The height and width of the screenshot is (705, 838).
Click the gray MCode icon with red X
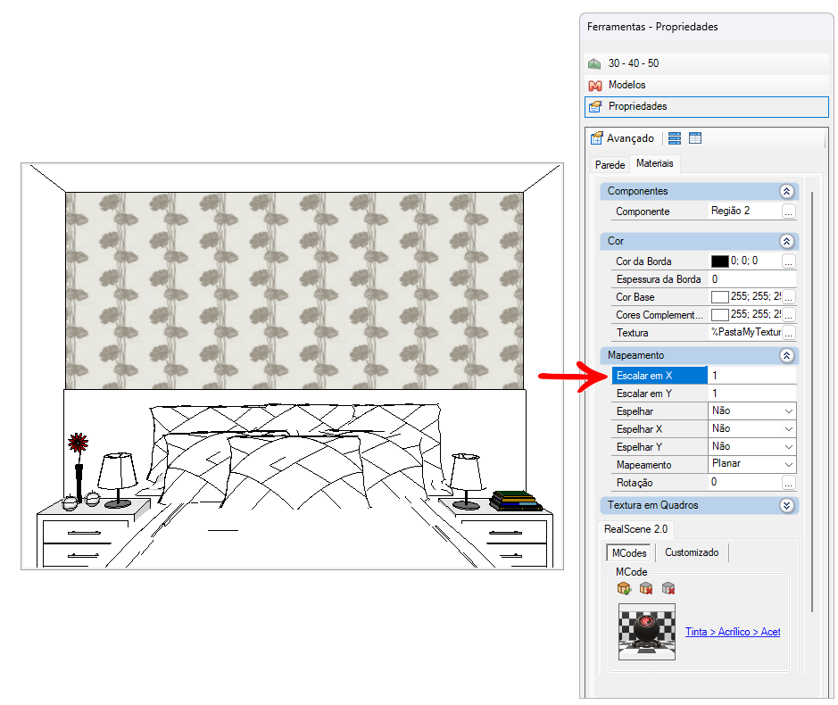pyautogui.click(x=668, y=588)
